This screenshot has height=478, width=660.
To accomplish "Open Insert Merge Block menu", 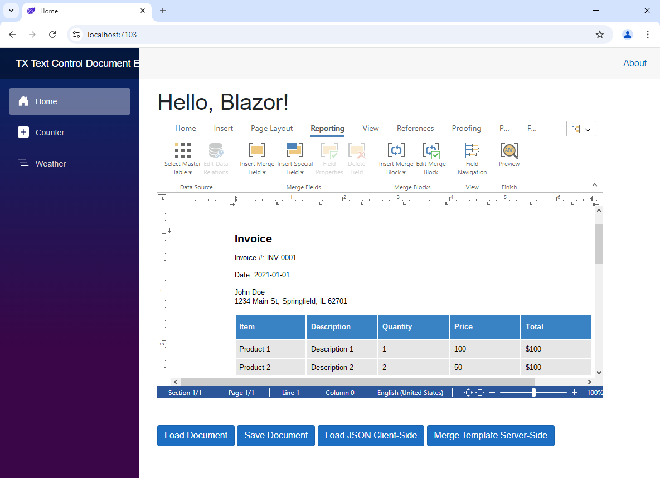I will click(x=396, y=159).
